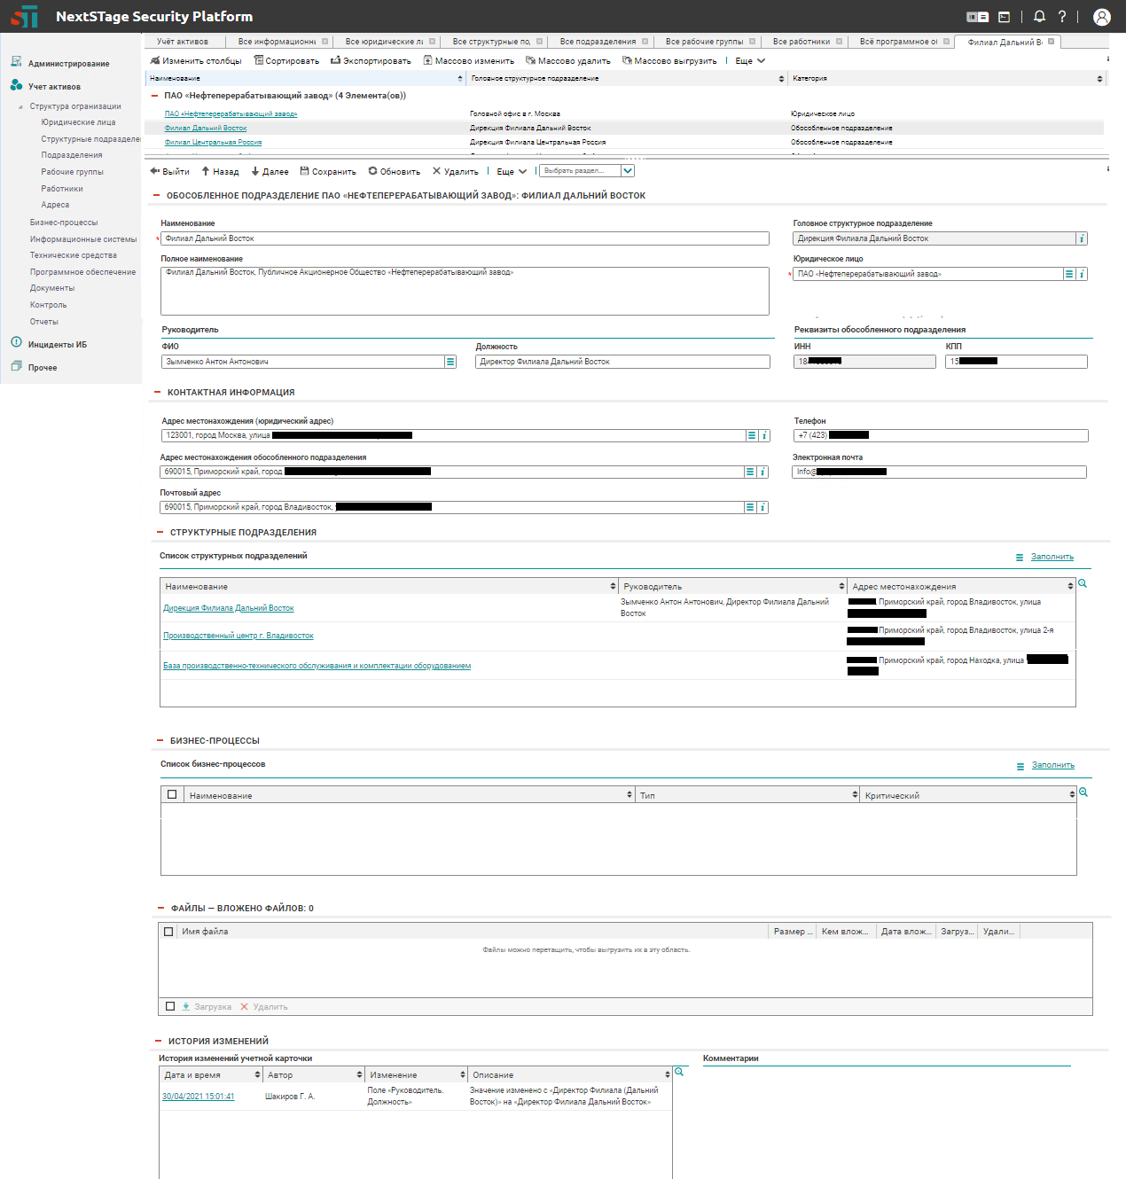Click Заполнить link for business processes
Image resolution: width=1126 pixels, height=1179 pixels.
[1053, 765]
